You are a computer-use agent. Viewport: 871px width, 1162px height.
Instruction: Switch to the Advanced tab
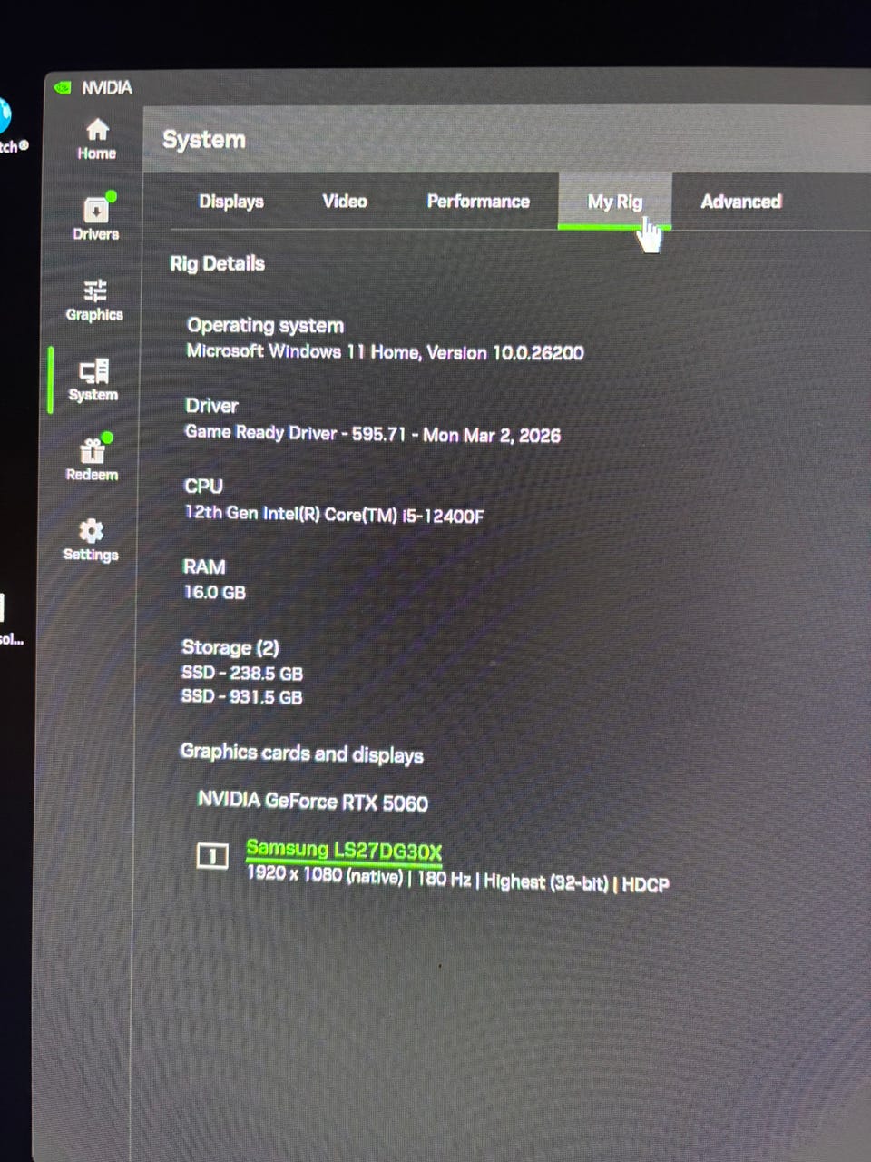point(740,202)
